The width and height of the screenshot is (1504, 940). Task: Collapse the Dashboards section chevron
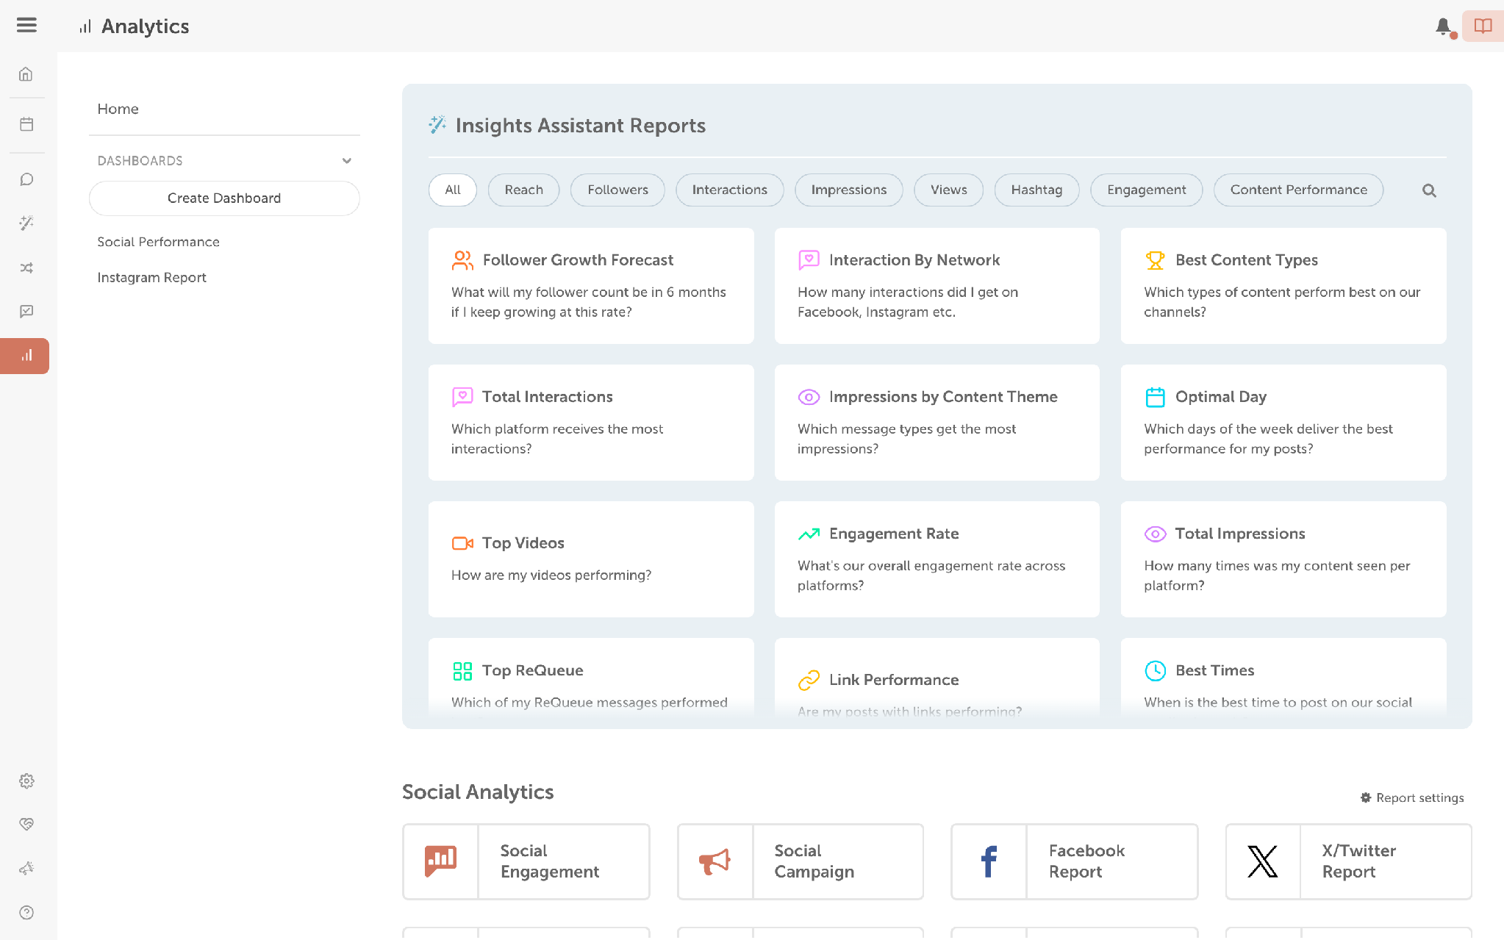(347, 161)
